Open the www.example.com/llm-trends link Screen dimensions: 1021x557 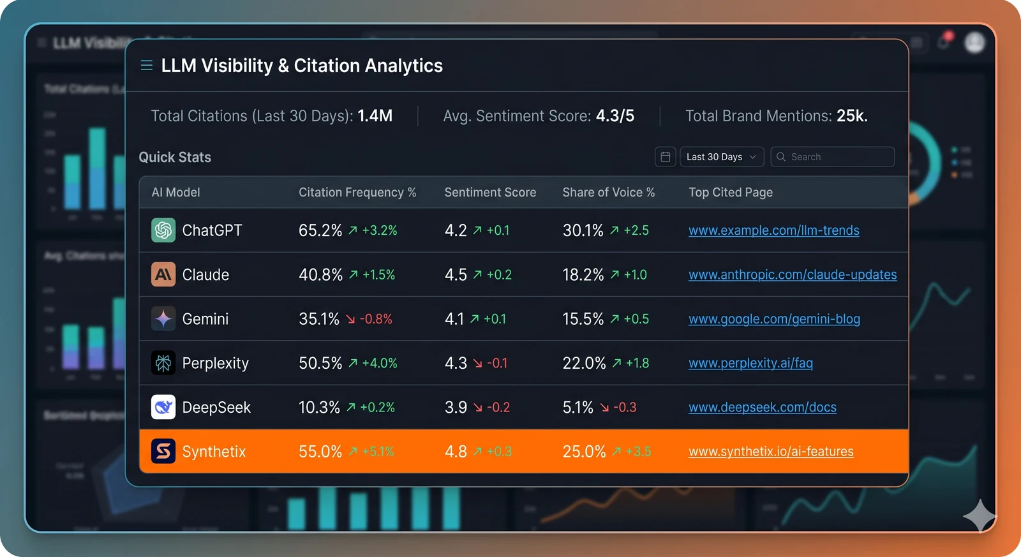coord(773,230)
